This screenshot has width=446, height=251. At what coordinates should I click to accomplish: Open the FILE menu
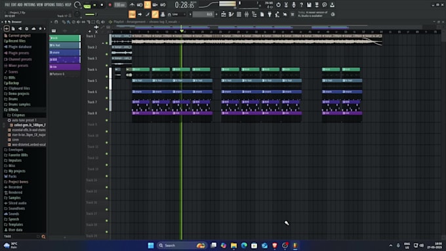pyautogui.click(x=7, y=5)
